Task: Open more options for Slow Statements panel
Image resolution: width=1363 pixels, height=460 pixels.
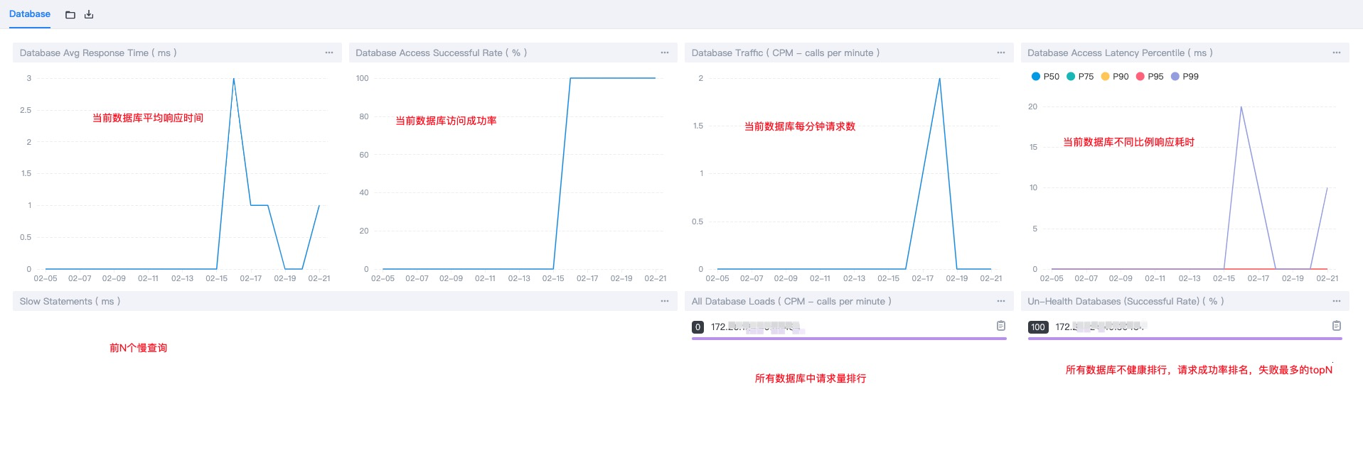Action: pyautogui.click(x=665, y=301)
